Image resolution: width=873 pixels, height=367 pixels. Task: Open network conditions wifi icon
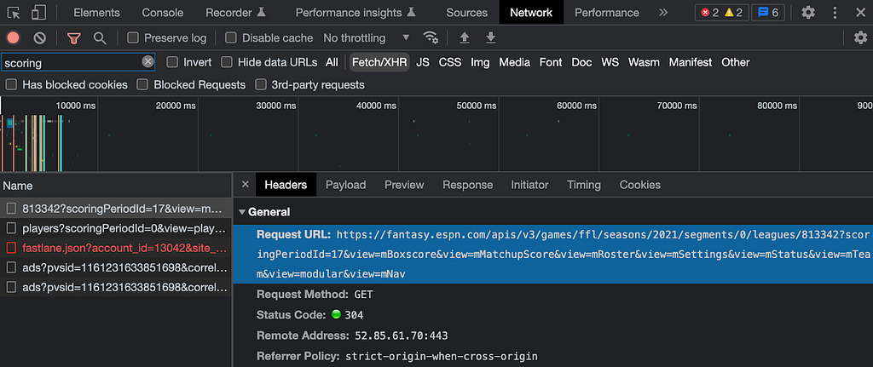pyautogui.click(x=431, y=37)
